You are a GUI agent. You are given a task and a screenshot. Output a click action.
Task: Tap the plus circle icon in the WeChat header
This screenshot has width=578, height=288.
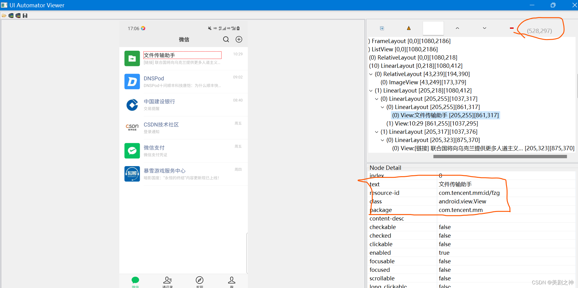tap(239, 39)
